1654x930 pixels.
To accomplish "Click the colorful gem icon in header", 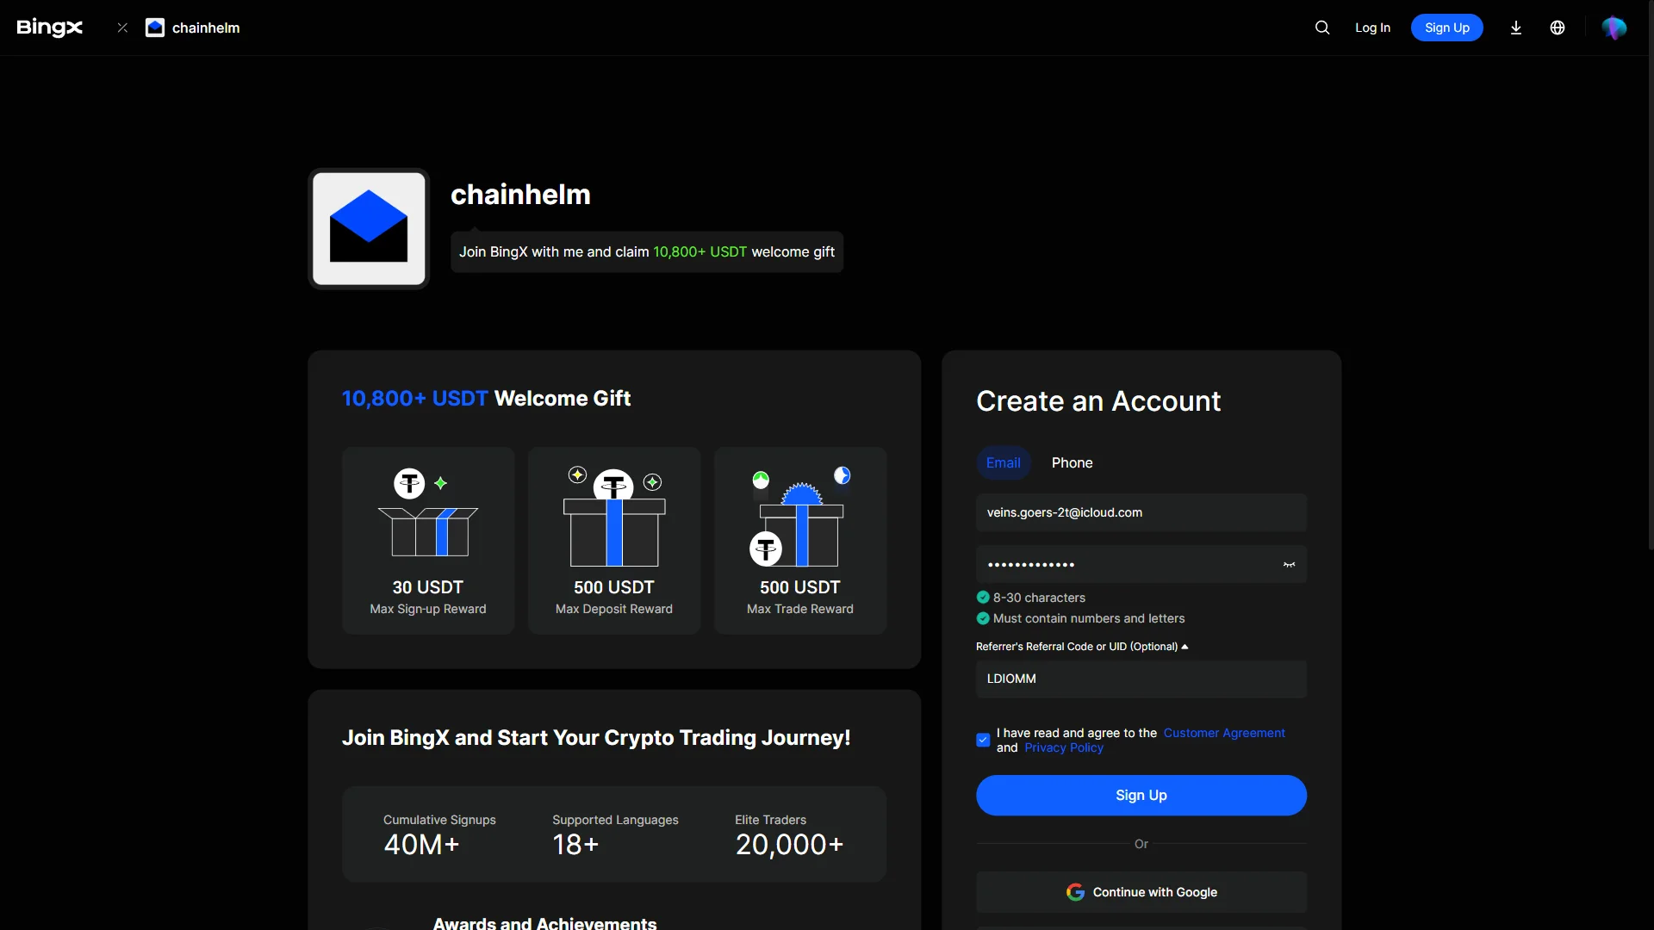I will tap(1614, 28).
